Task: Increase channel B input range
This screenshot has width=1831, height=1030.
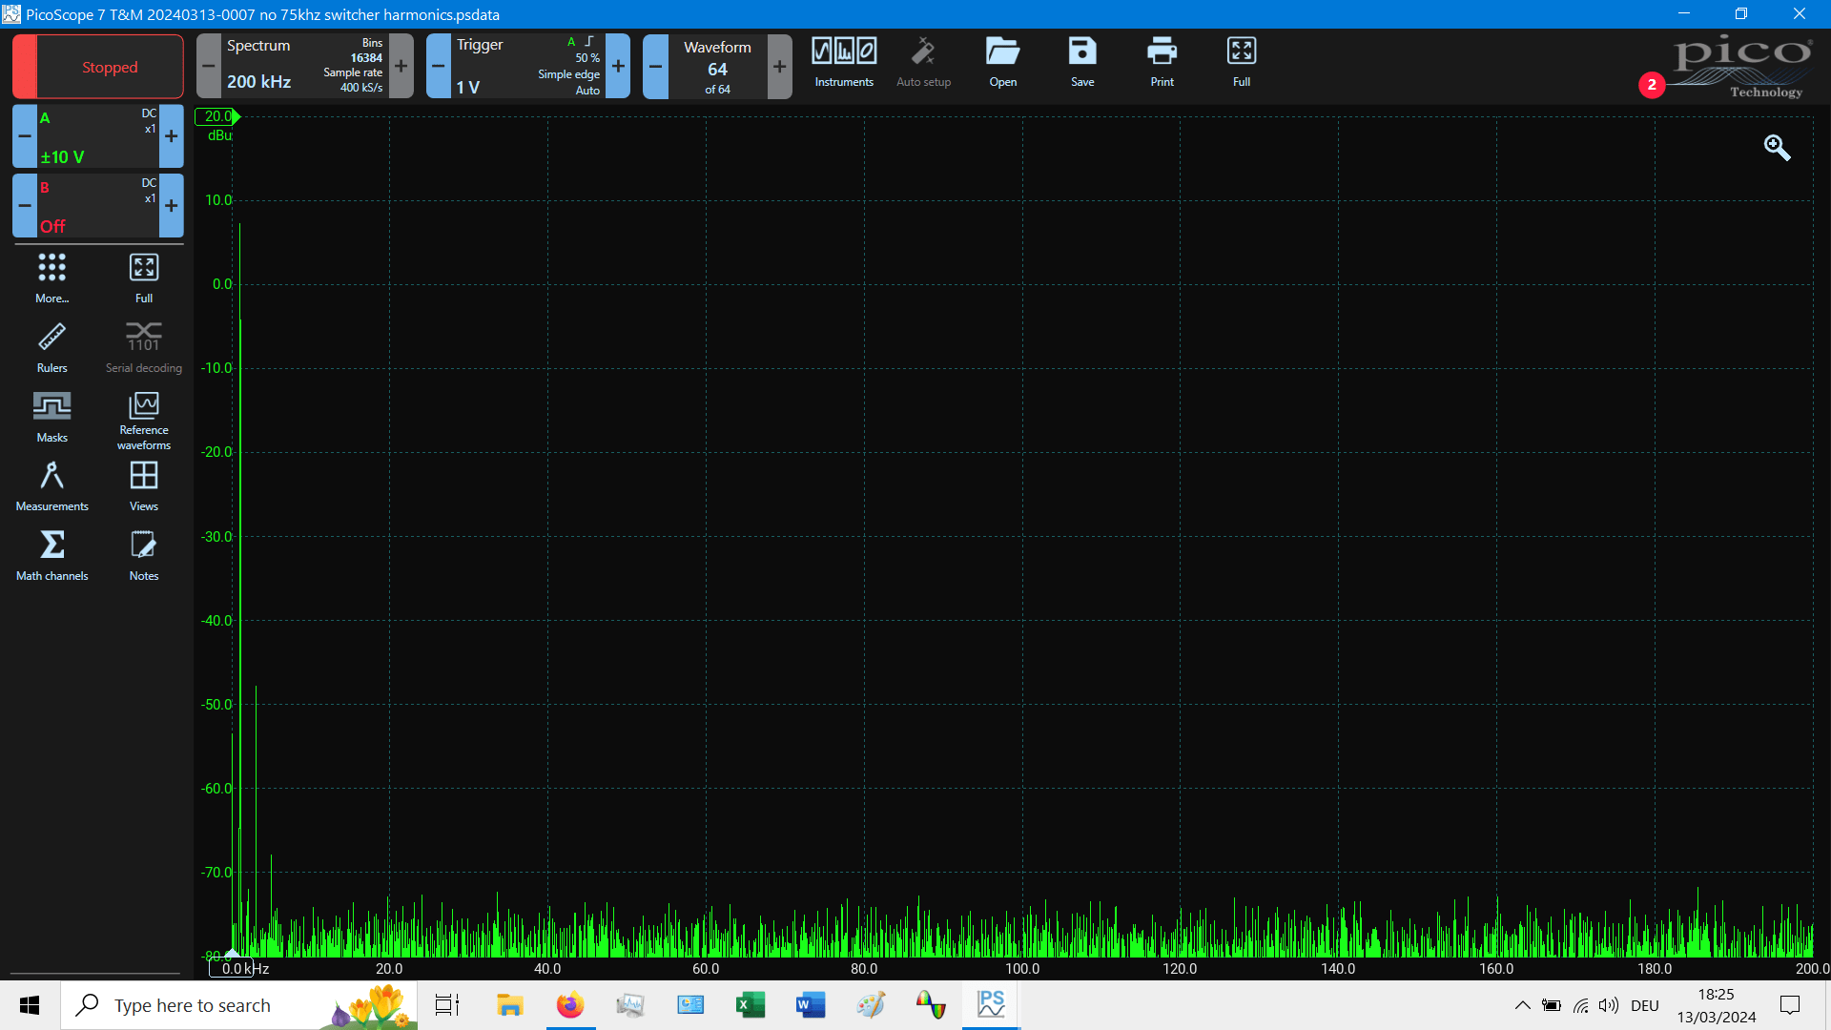Action: click(x=172, y=206)
